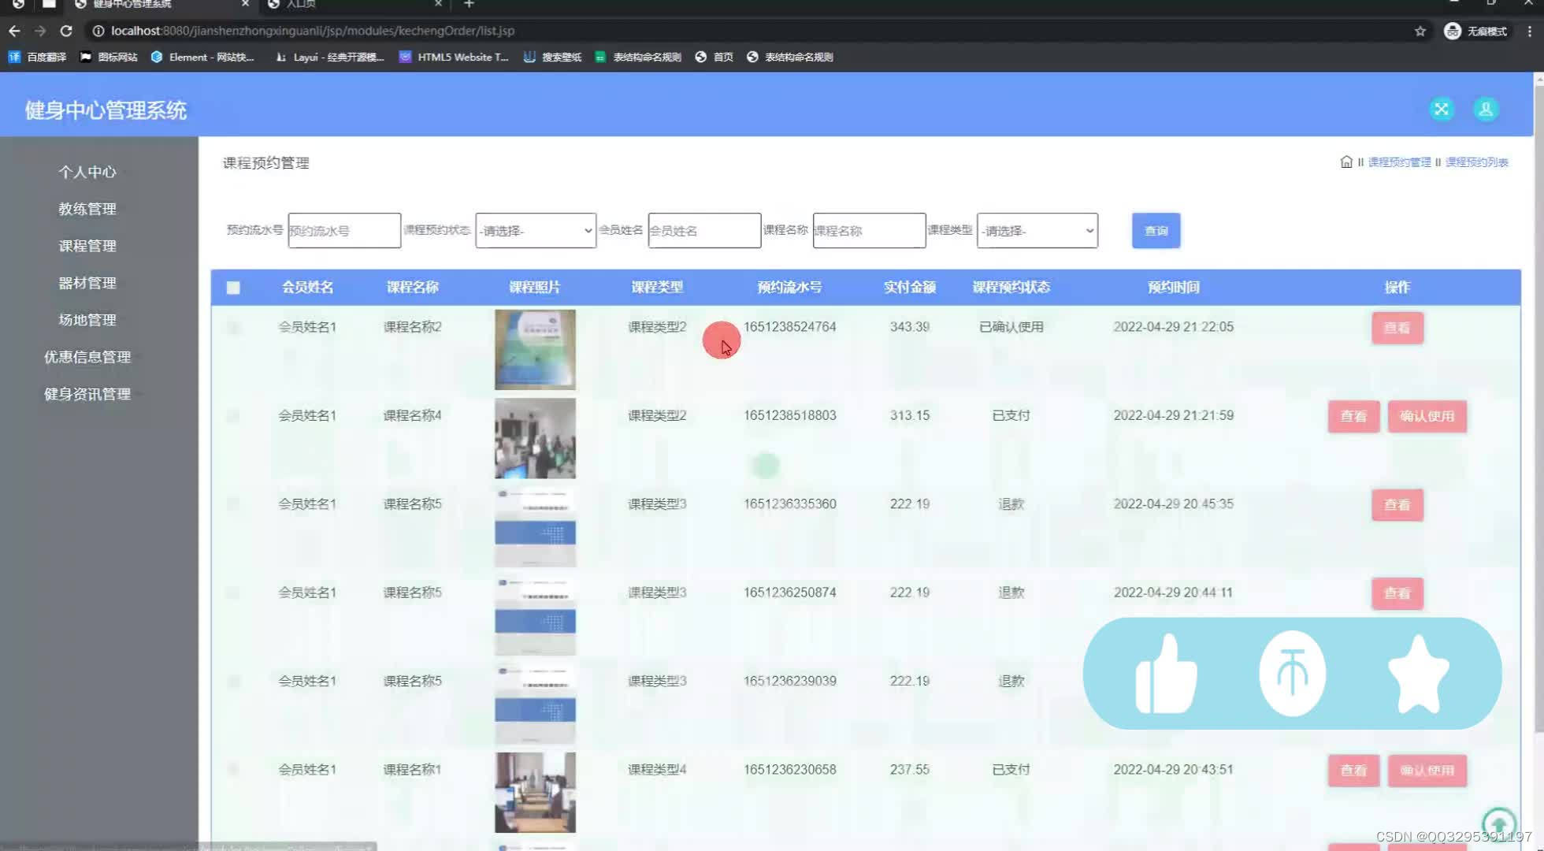The width and height of the screenshot is (1544, 851).
Task: Select 器材管理 in the sidebar menu
Action: pyautogui.click(x=87, y=283)
